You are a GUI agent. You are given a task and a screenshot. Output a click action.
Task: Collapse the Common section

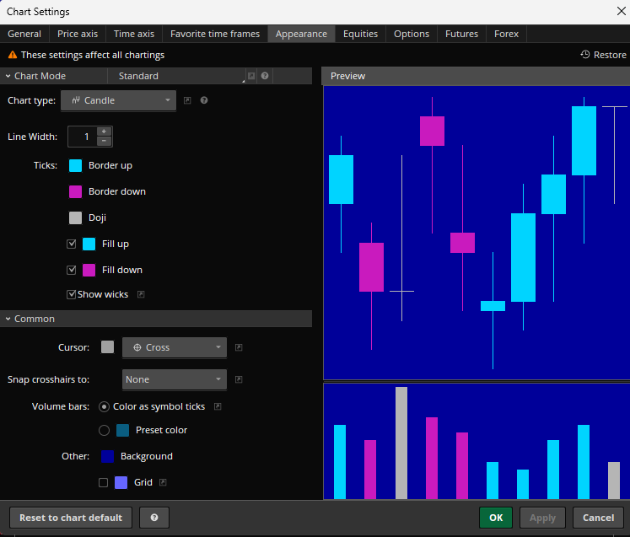coord(8,319)
